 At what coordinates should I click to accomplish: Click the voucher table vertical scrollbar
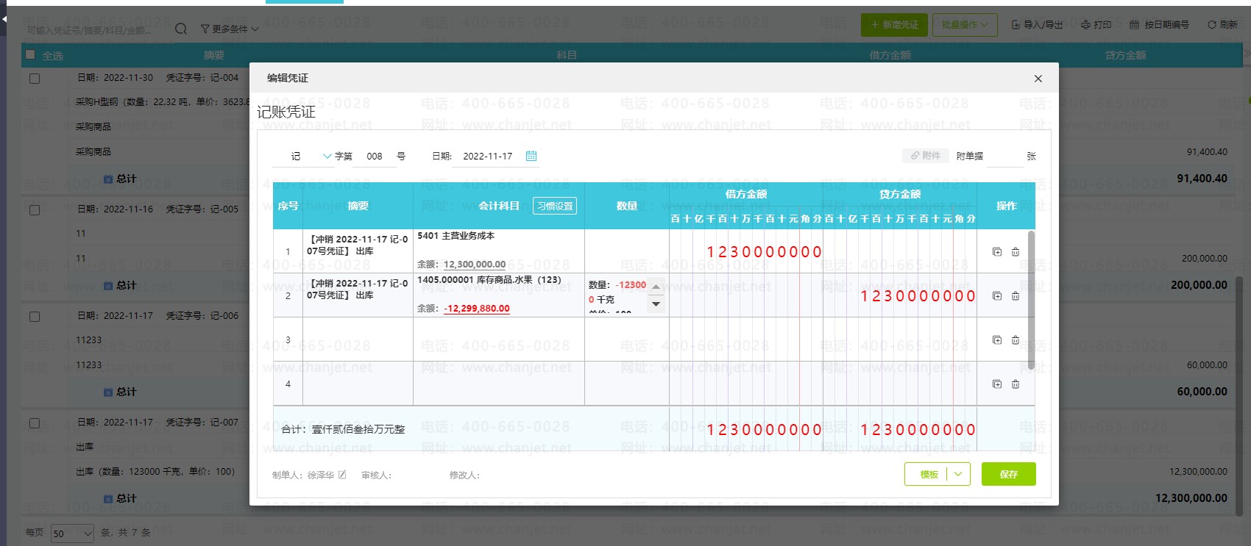tap(1031, 300)
